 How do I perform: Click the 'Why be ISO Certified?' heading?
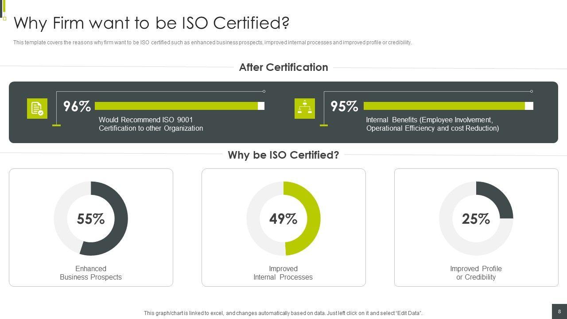coord(283,155)
